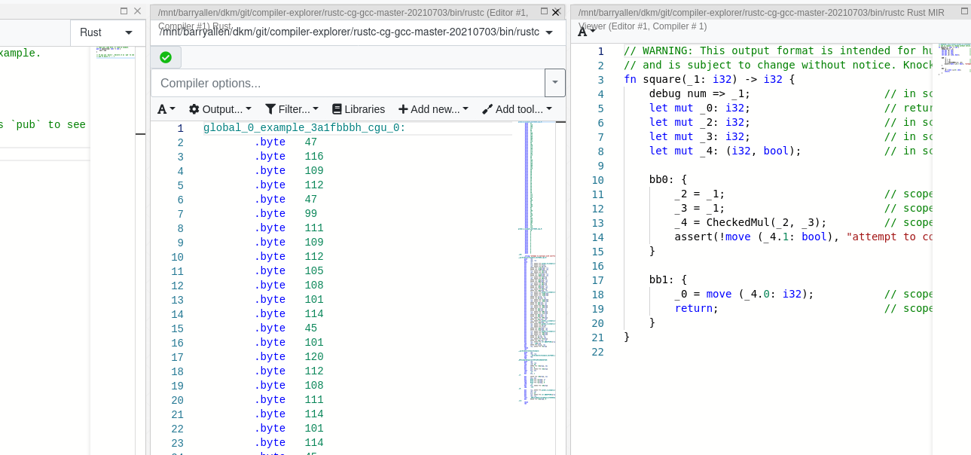Select the Rust MIR viewer tab

point(753,11)
